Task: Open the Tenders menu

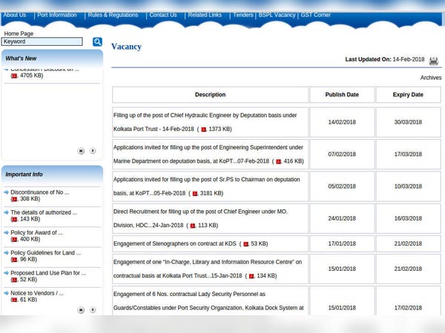Action: [x=243, y=15]
